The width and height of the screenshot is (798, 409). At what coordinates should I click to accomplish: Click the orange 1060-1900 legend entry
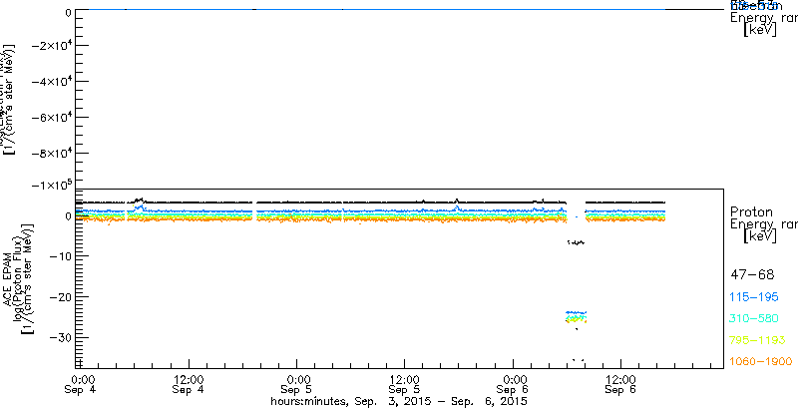tap(761, 361)
